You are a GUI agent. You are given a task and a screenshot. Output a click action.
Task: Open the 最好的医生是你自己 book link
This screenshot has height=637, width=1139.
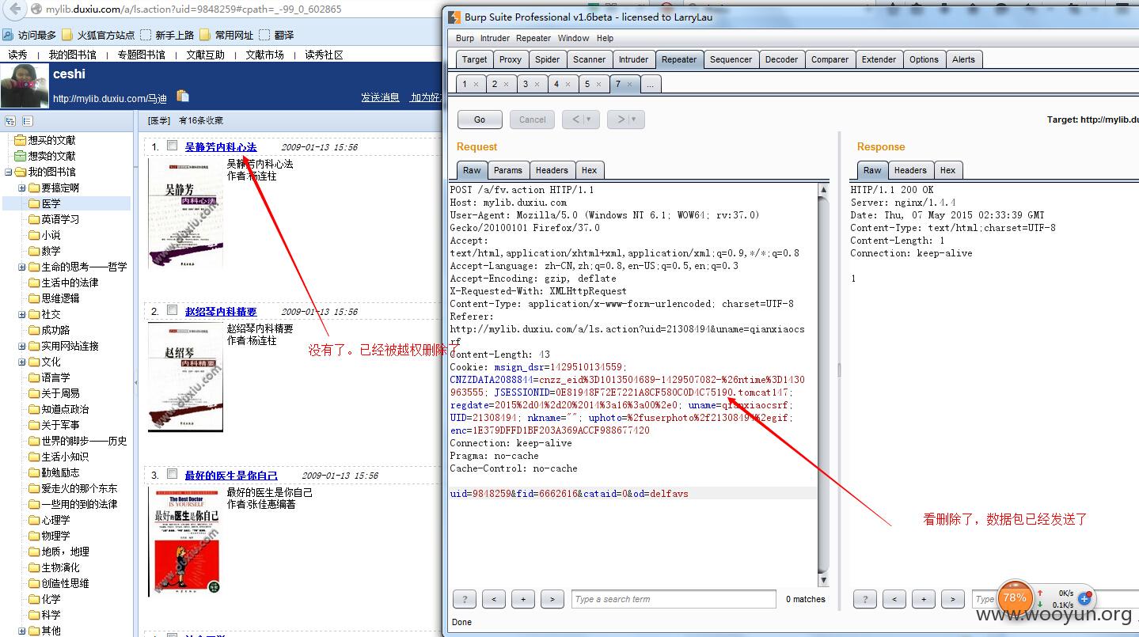pyautogui.click(x=231, y=476)
